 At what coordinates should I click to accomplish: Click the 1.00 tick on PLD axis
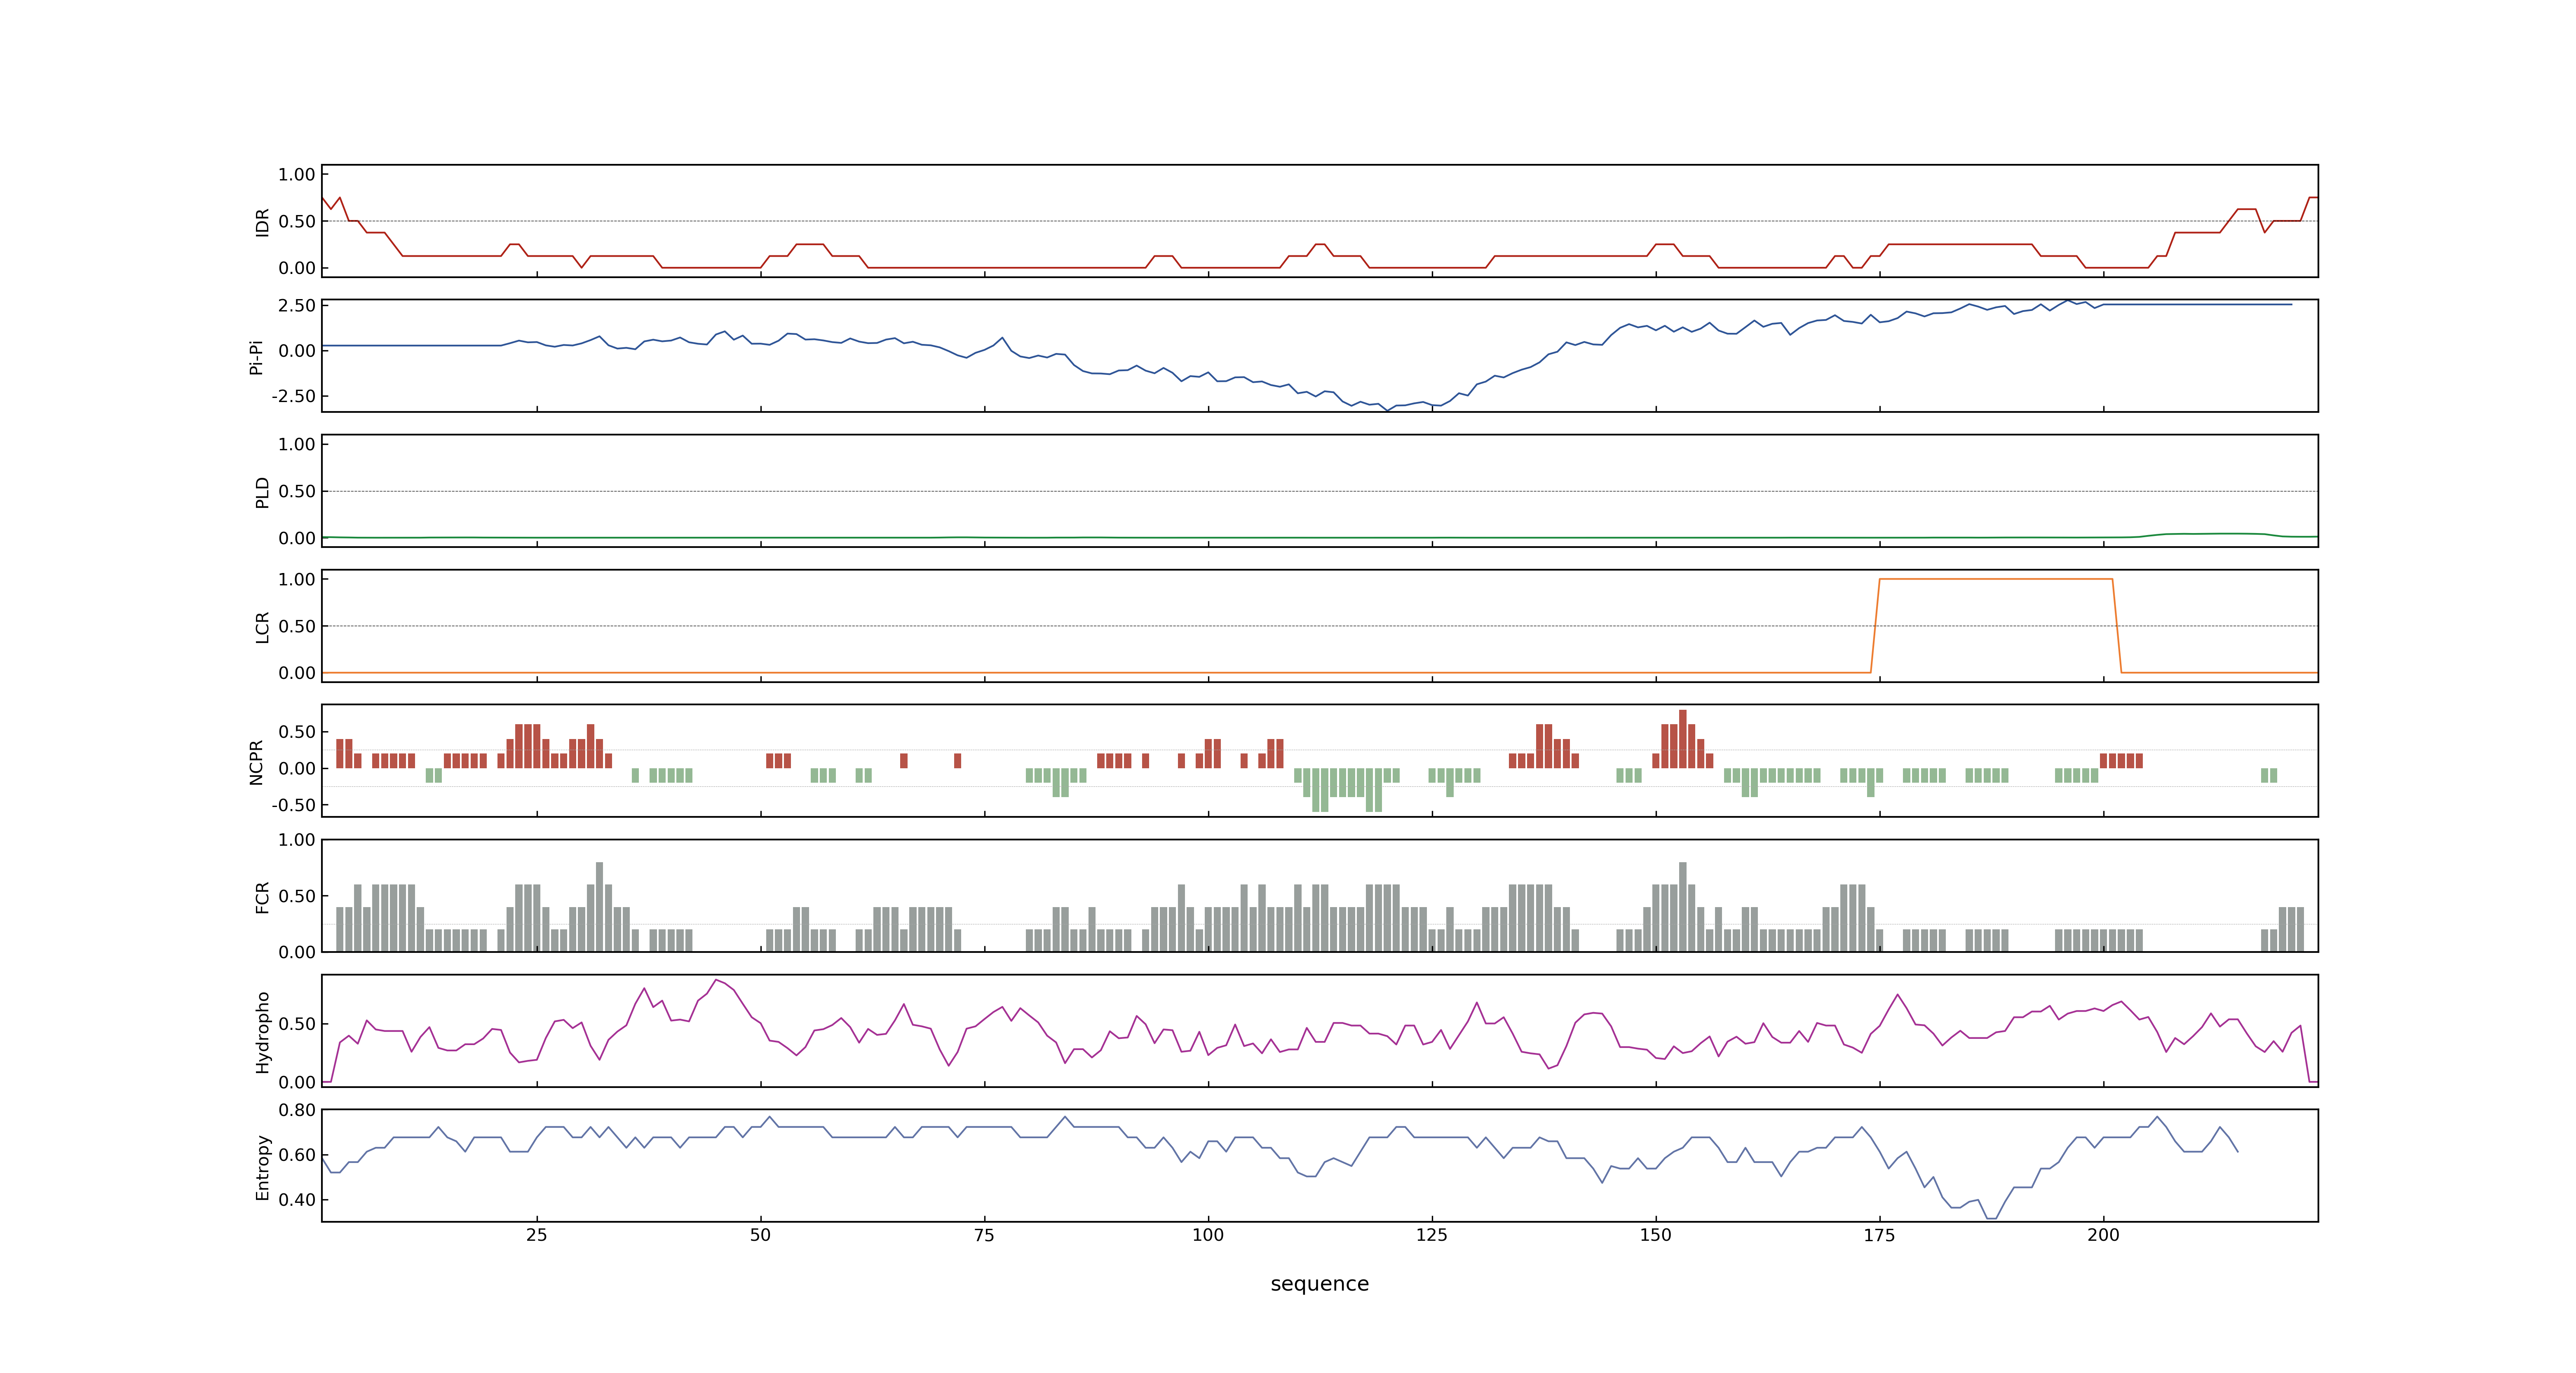(297, 444)
